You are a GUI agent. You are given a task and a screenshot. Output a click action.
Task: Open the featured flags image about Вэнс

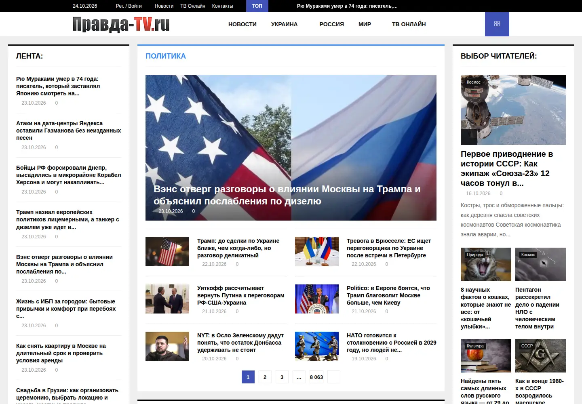(x=291, y=129)
